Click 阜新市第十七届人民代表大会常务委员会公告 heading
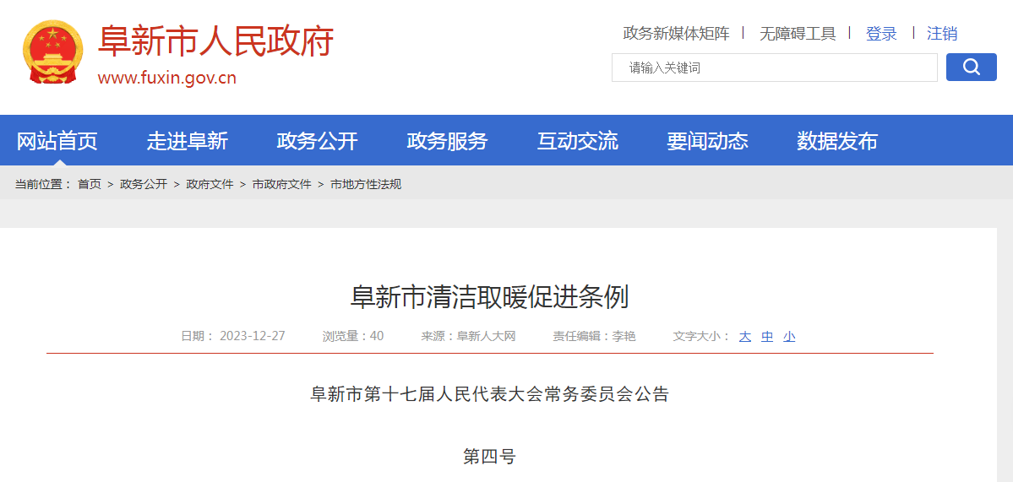 pos(490,394)
